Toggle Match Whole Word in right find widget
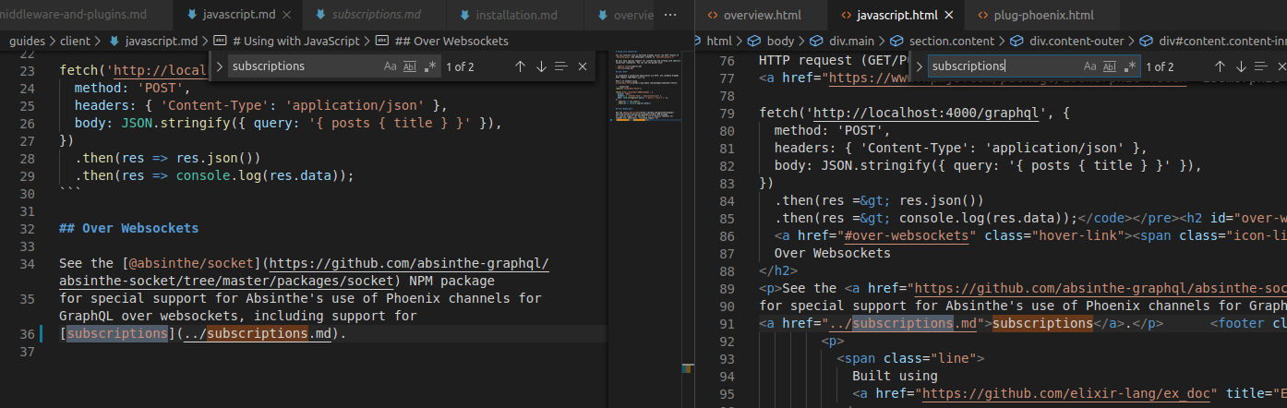Screen dimensions: 1287x408 [1110, 66]
